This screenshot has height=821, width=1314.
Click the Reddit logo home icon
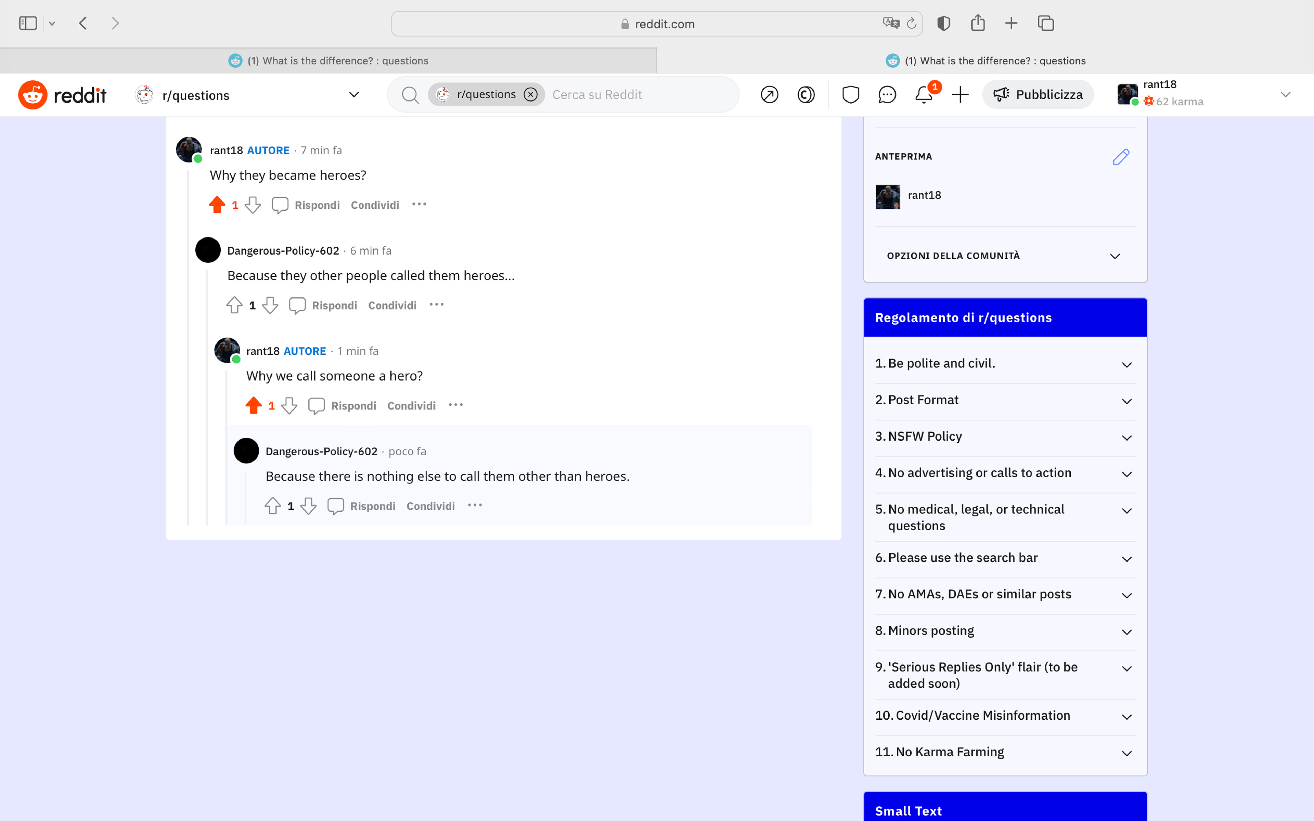(x=33, y=95)
